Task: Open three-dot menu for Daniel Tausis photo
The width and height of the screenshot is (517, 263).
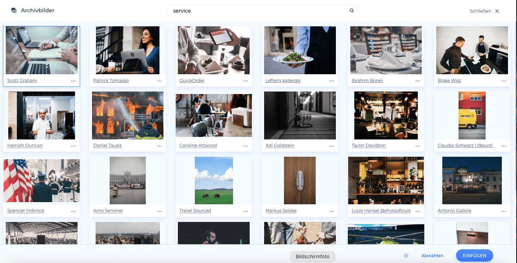Action: click(159, 146)
